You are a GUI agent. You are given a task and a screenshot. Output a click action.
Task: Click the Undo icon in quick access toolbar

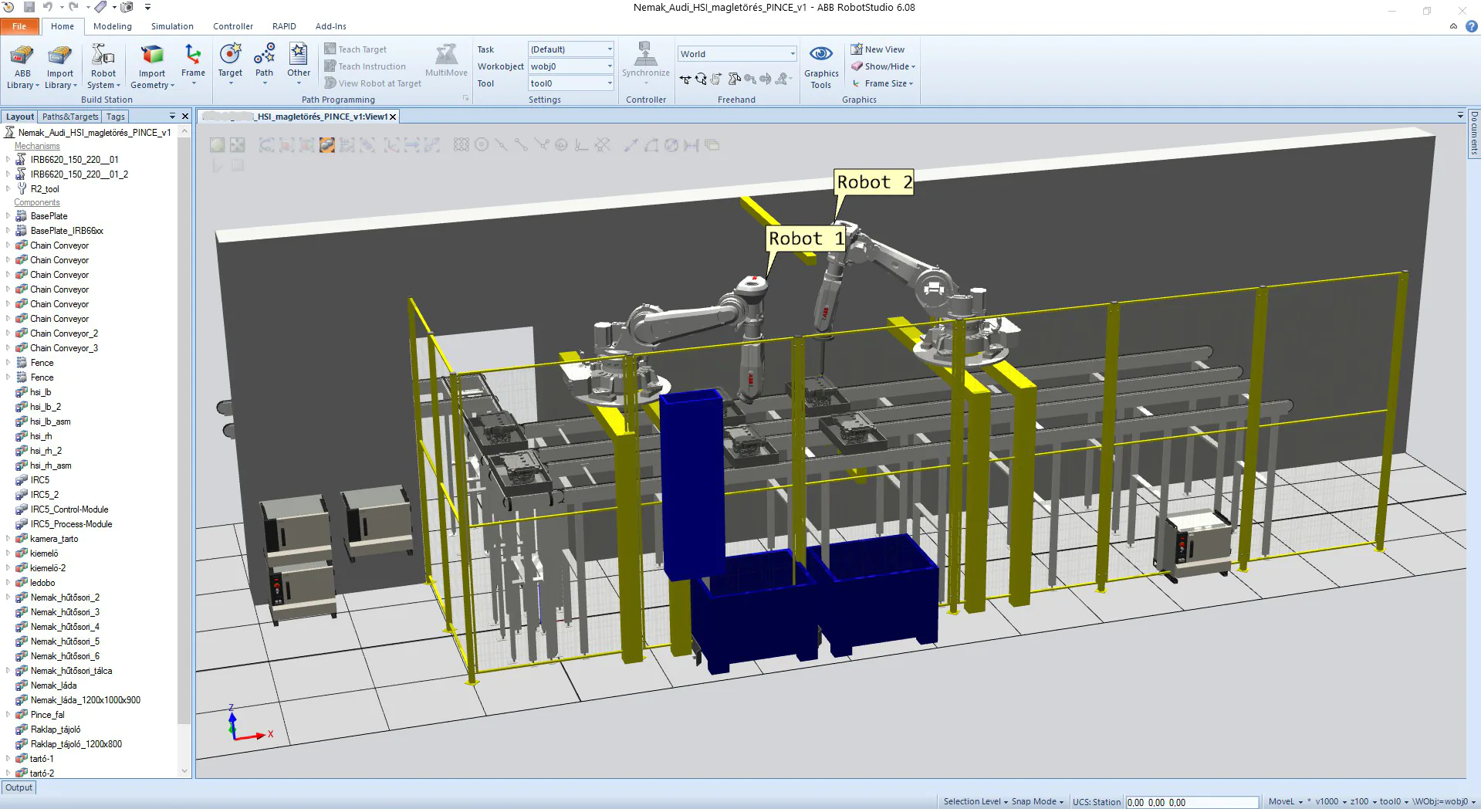tap(48, 7)
